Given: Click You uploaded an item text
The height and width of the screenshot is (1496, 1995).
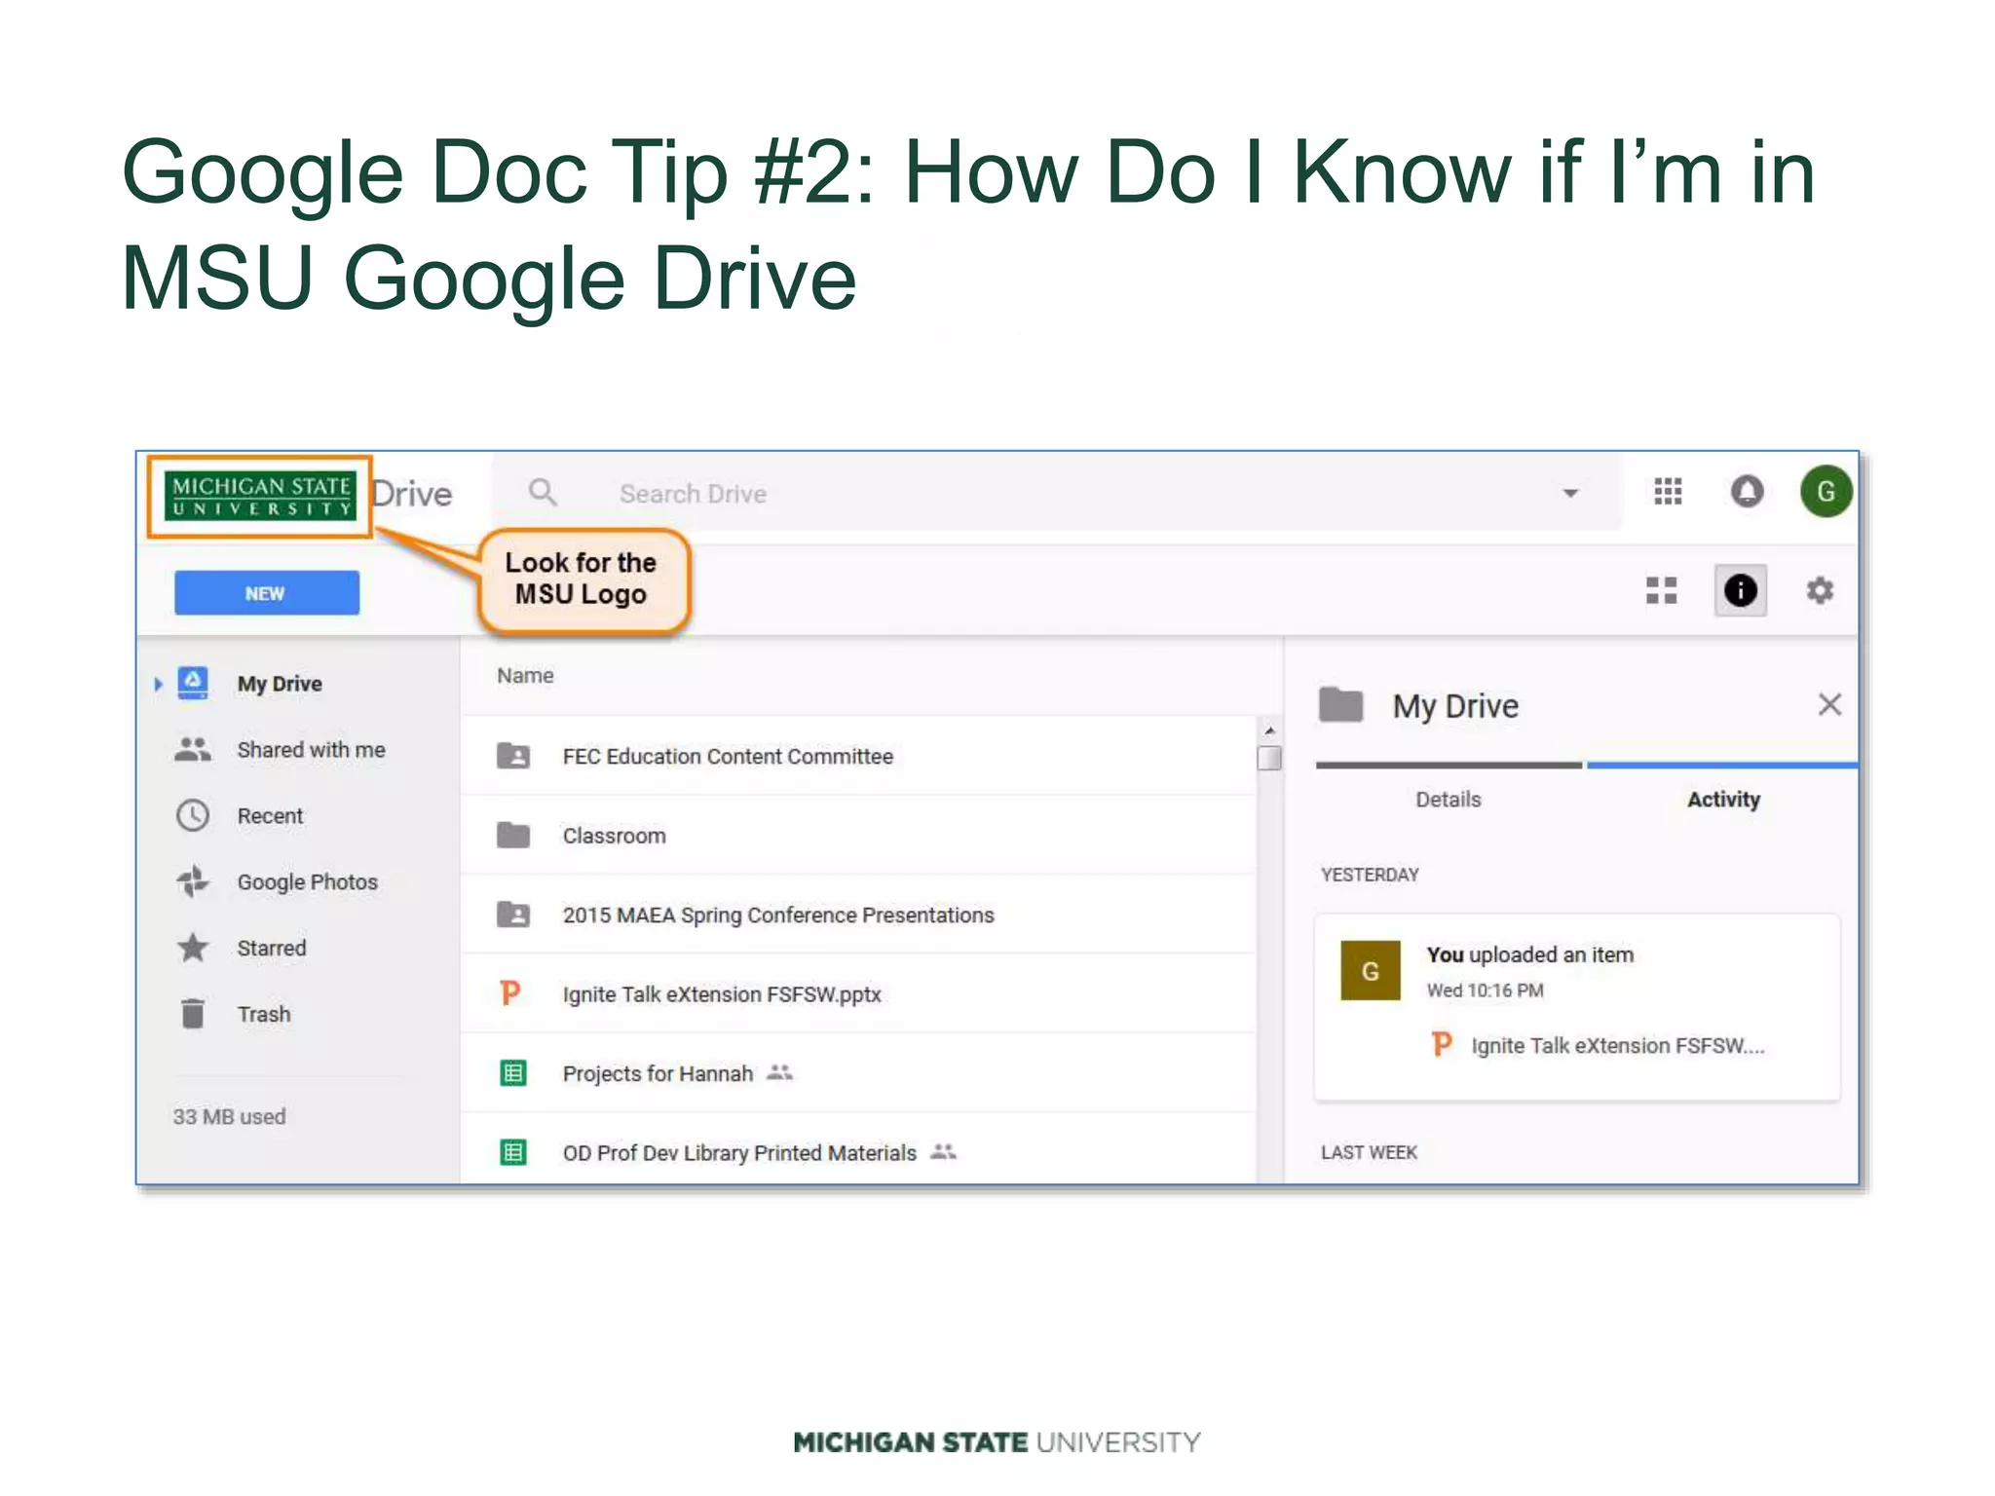Looking at the screenshot, I should click(1529, 954).
